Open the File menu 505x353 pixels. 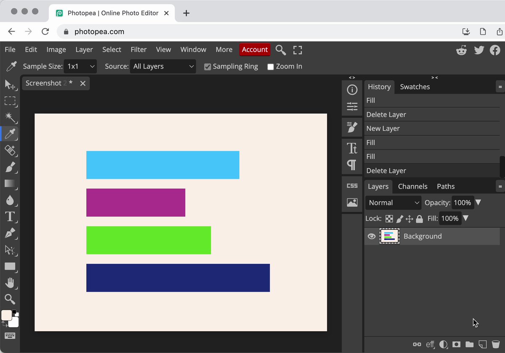[x=10, y=50]
